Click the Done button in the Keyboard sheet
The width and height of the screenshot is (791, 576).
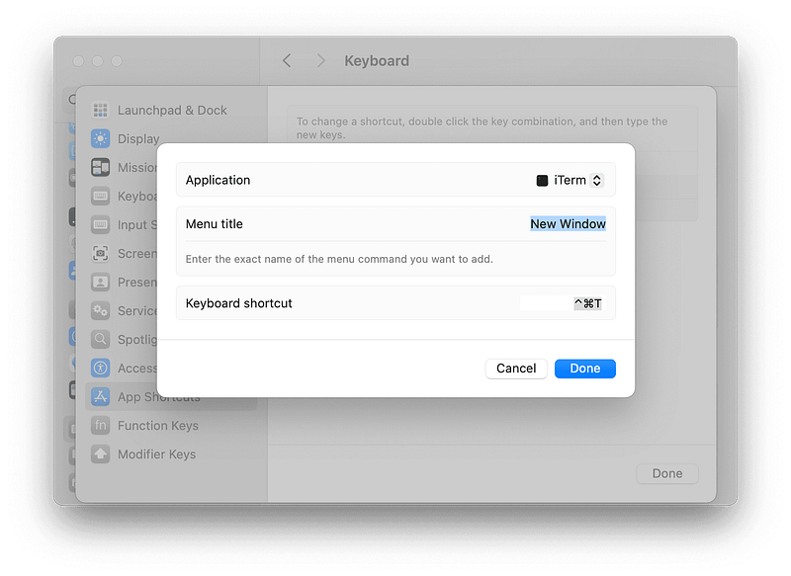666,473
